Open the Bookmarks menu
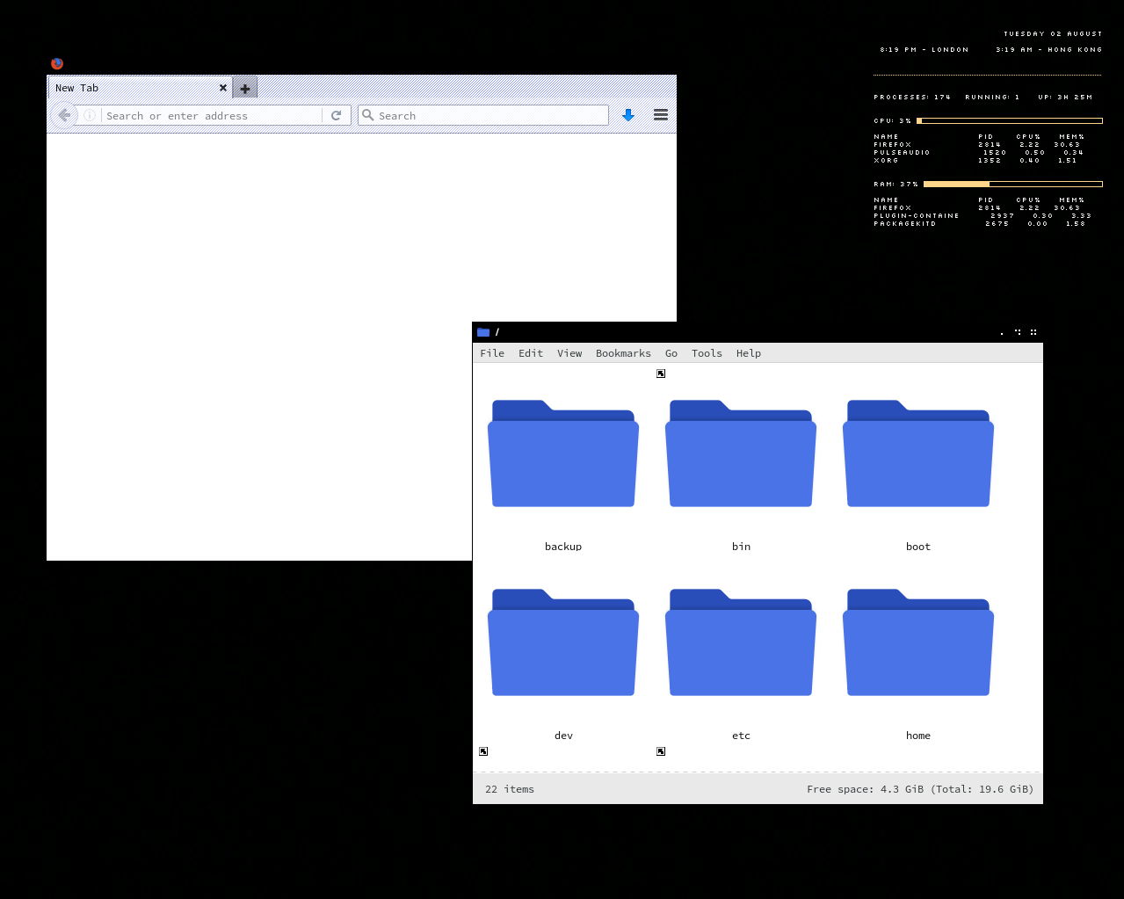1124x899 pixels. point(623,352)
